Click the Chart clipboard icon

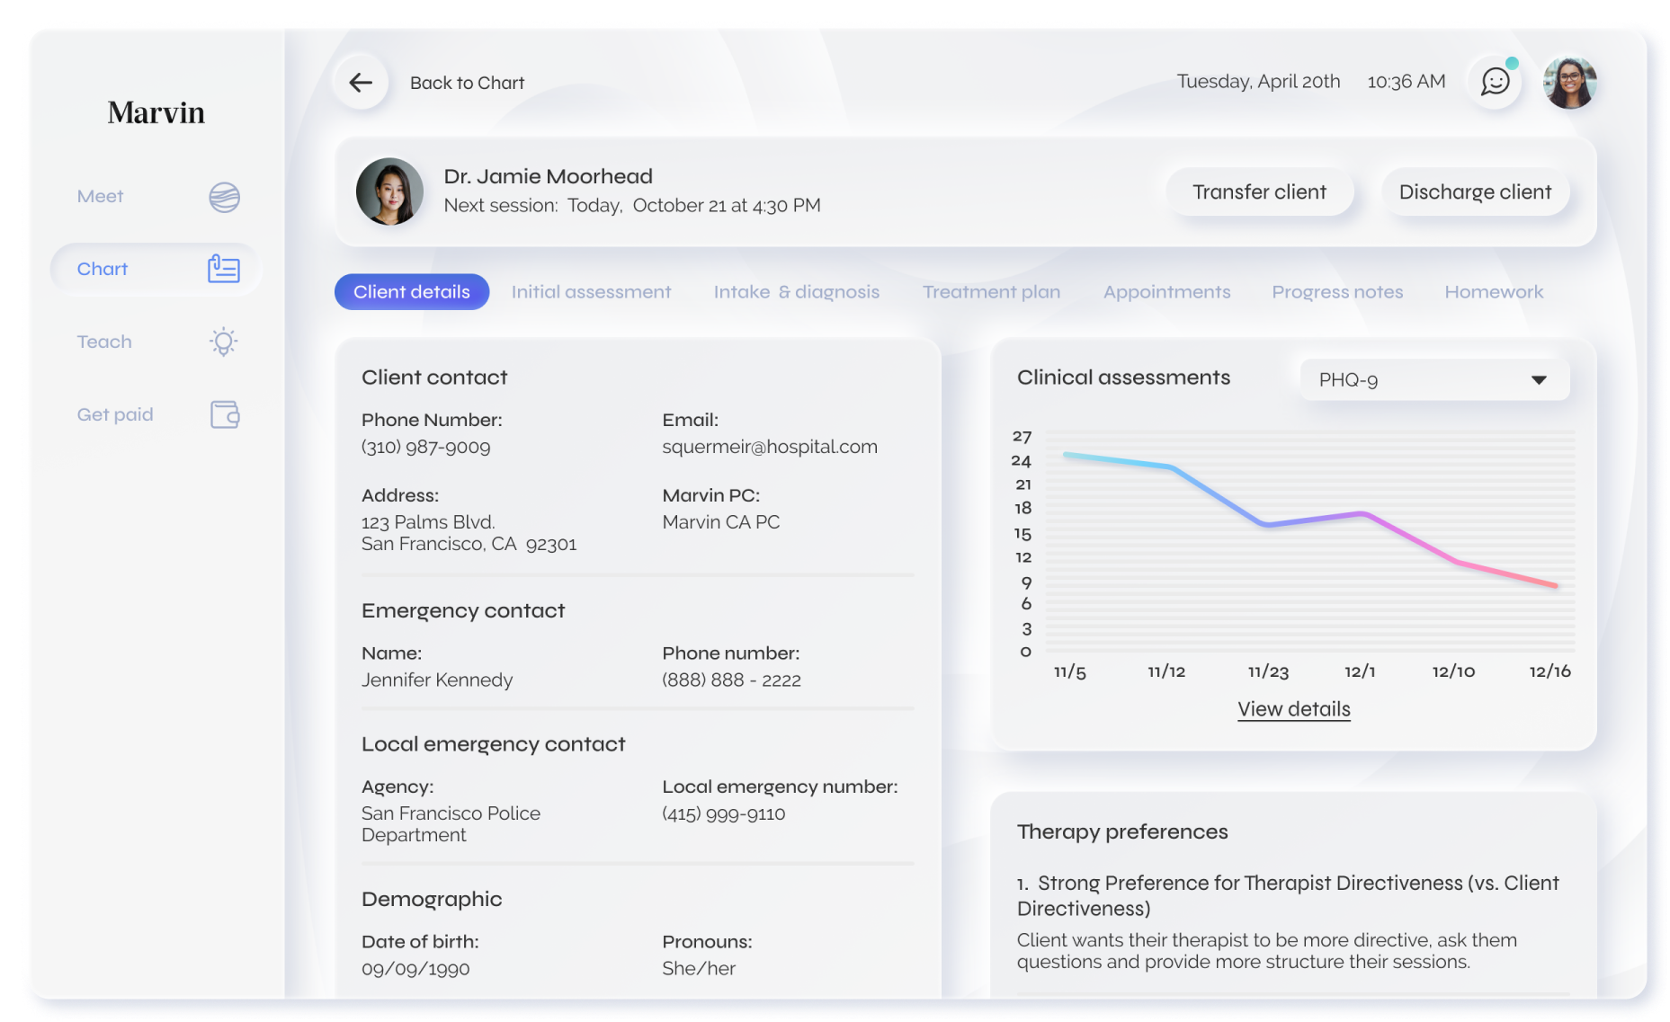point(224,269)
